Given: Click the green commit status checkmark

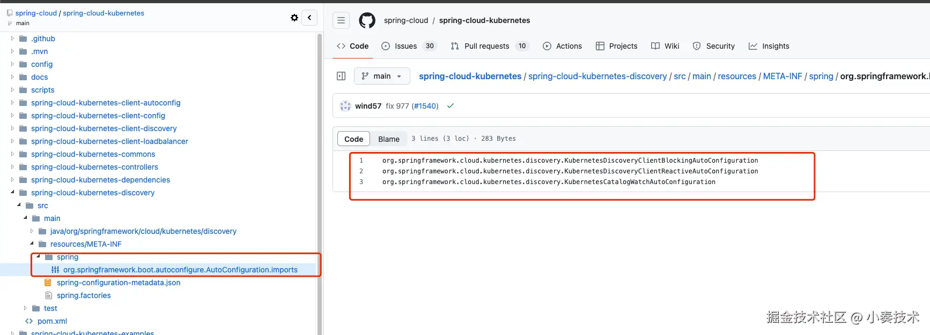Looking at the screenshot, I should pos(451,106).
